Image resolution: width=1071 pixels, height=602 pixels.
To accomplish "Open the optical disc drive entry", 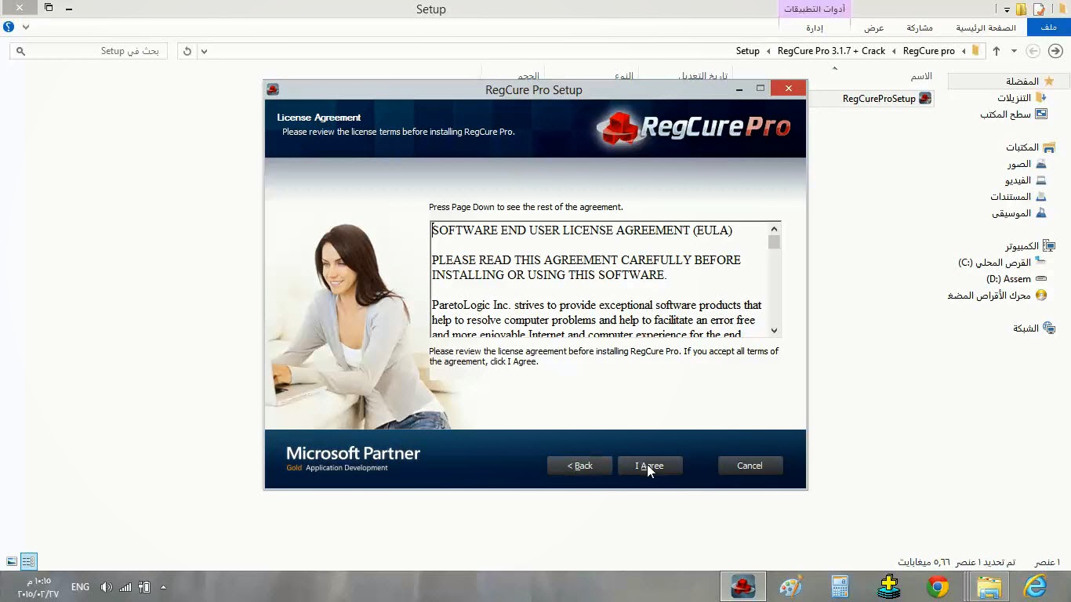I will click(997, 296).
